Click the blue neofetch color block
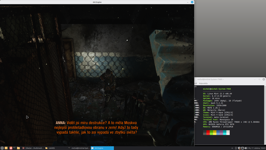 click(x=218, y=133)
